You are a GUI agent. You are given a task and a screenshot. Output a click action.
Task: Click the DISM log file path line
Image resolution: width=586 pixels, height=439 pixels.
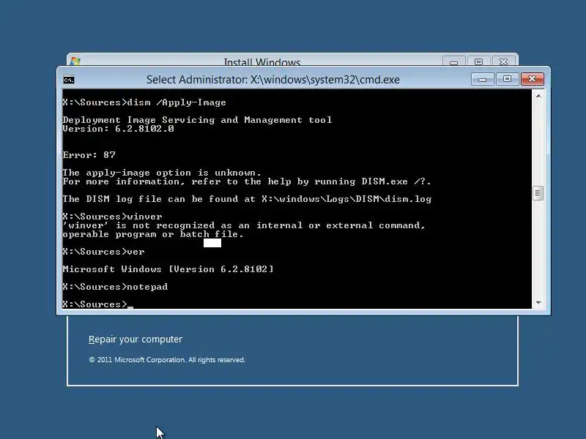click(x=247, y=199)
